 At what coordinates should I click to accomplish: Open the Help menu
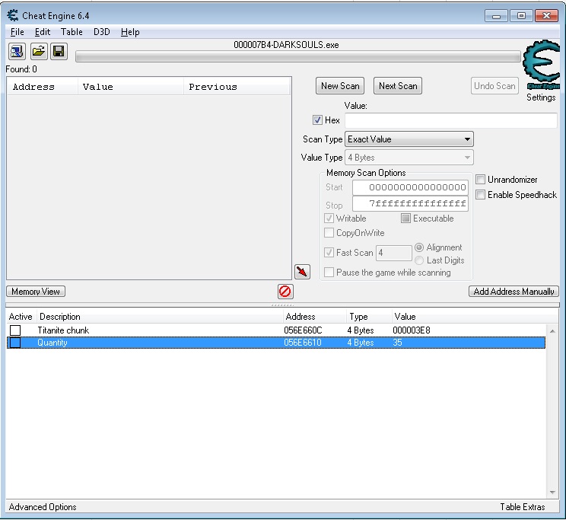pos(130,32)
